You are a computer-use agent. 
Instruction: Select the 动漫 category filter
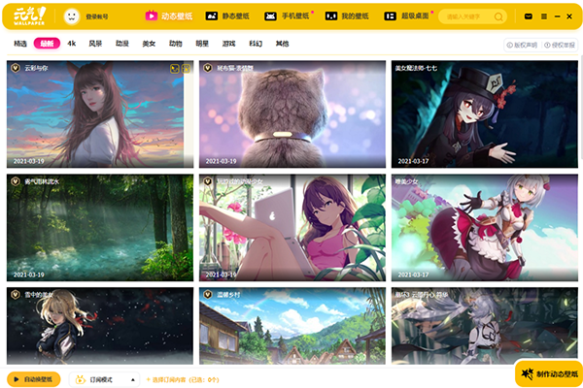coord(122,44)
